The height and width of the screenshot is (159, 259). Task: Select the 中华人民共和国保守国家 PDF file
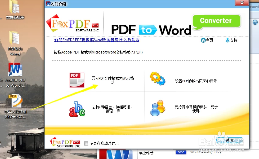(15, 106)
